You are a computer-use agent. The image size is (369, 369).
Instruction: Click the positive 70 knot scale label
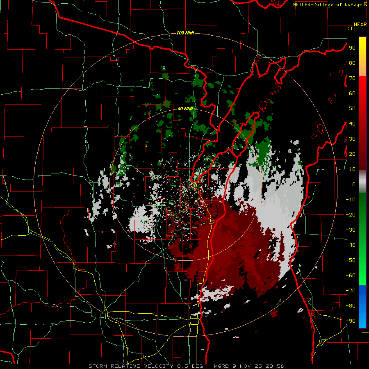(352, 78)
